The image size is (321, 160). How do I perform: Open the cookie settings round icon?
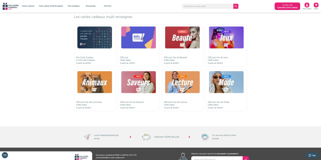[x=5, y=155]
